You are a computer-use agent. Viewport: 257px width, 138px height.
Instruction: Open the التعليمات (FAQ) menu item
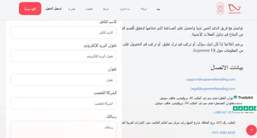89,9
